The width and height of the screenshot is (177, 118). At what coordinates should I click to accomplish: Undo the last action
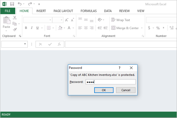pos(20,4)
